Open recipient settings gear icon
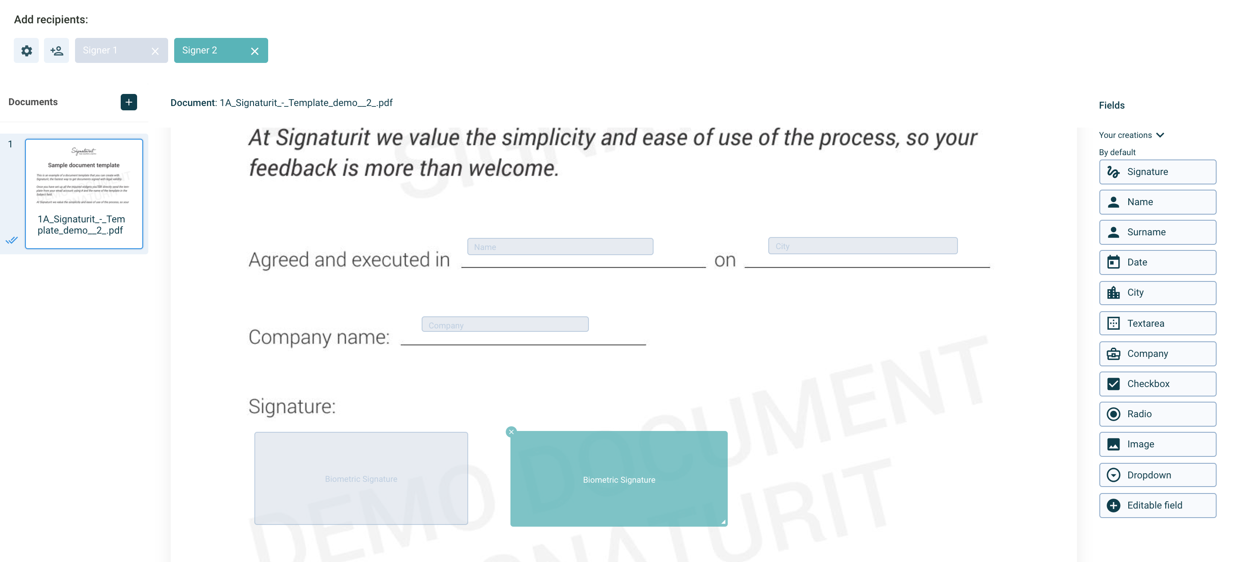 (26, 50)
